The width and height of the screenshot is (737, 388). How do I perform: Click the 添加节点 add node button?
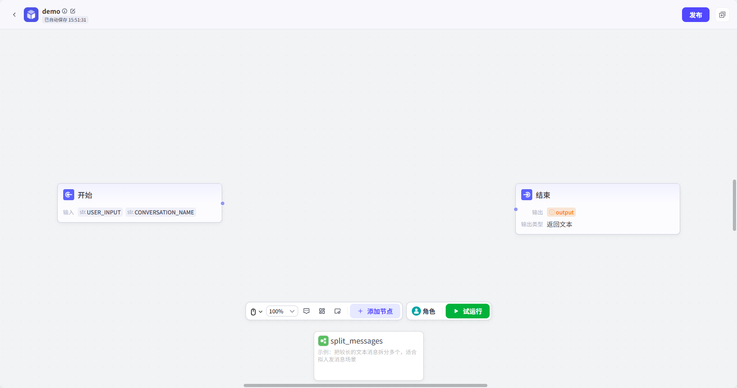tap(375, 311)
